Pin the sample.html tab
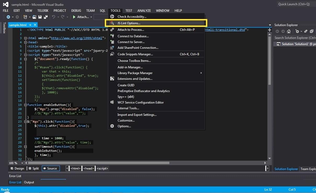This screenshot has height=193, width=316. pyautogui.click(x=30, y=25)
